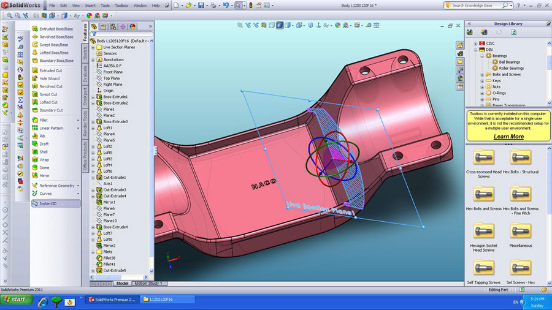Select the Wrap feature tool
552x310 pixels.
pyautogui.click(x=40, y=159)
